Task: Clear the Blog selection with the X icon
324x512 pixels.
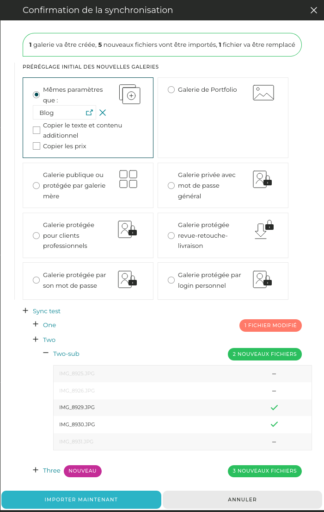Action: (x=103, y=113)
